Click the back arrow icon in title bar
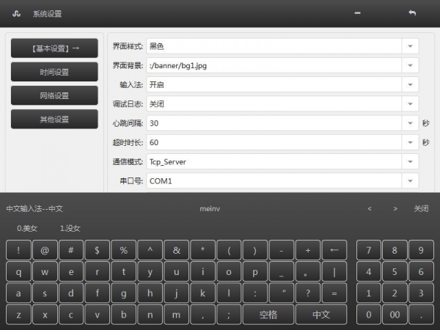Screen dimensions: 440x330 pos(412,13)
